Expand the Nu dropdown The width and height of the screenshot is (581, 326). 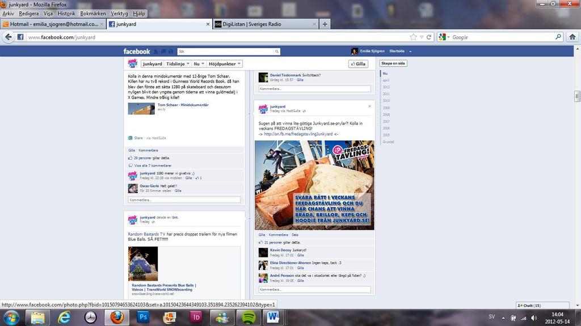(199, 64)
